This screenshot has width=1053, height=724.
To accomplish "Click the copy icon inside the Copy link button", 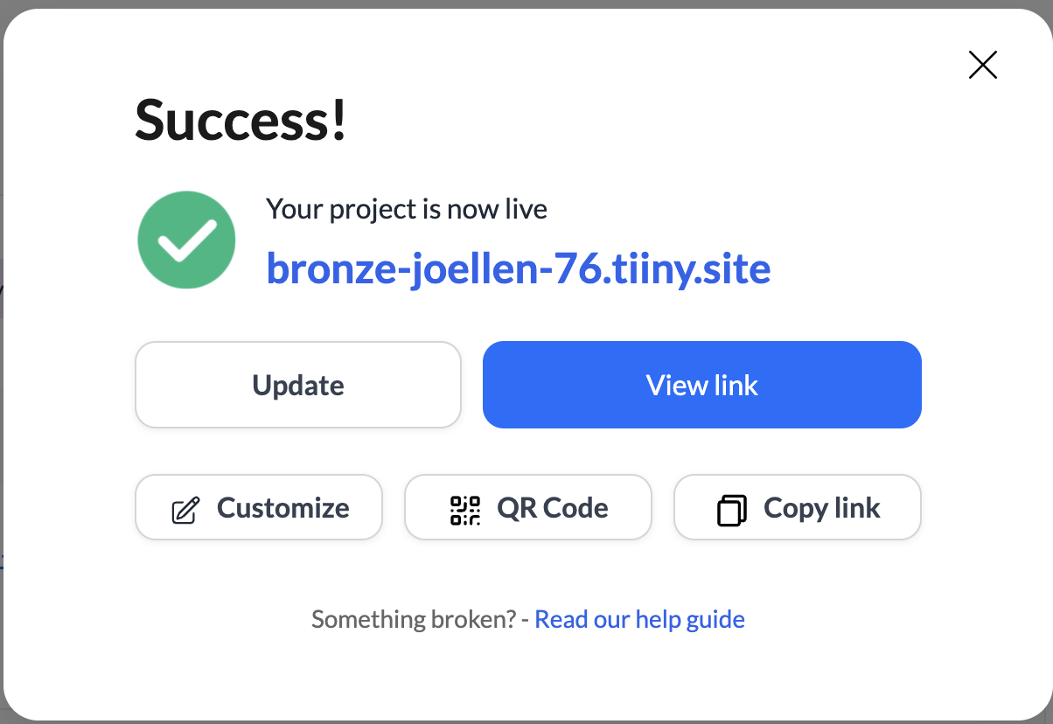I will tap(734, 507).
